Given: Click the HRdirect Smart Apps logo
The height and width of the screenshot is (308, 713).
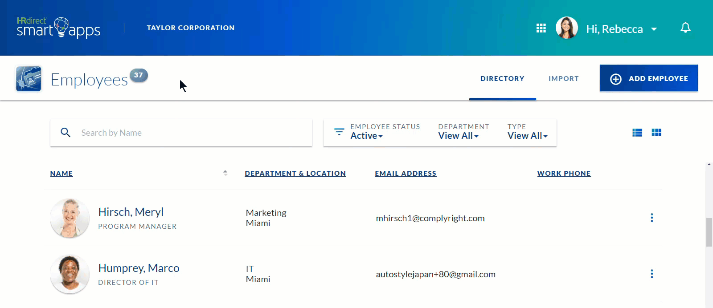Looking at the screenshot, I should pyautogui.click(x=58, y=28).
